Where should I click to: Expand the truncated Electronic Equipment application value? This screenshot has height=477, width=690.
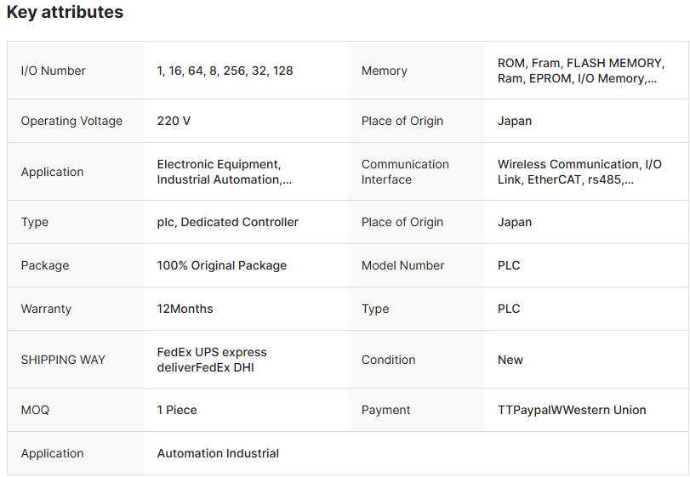pos(225,172)
